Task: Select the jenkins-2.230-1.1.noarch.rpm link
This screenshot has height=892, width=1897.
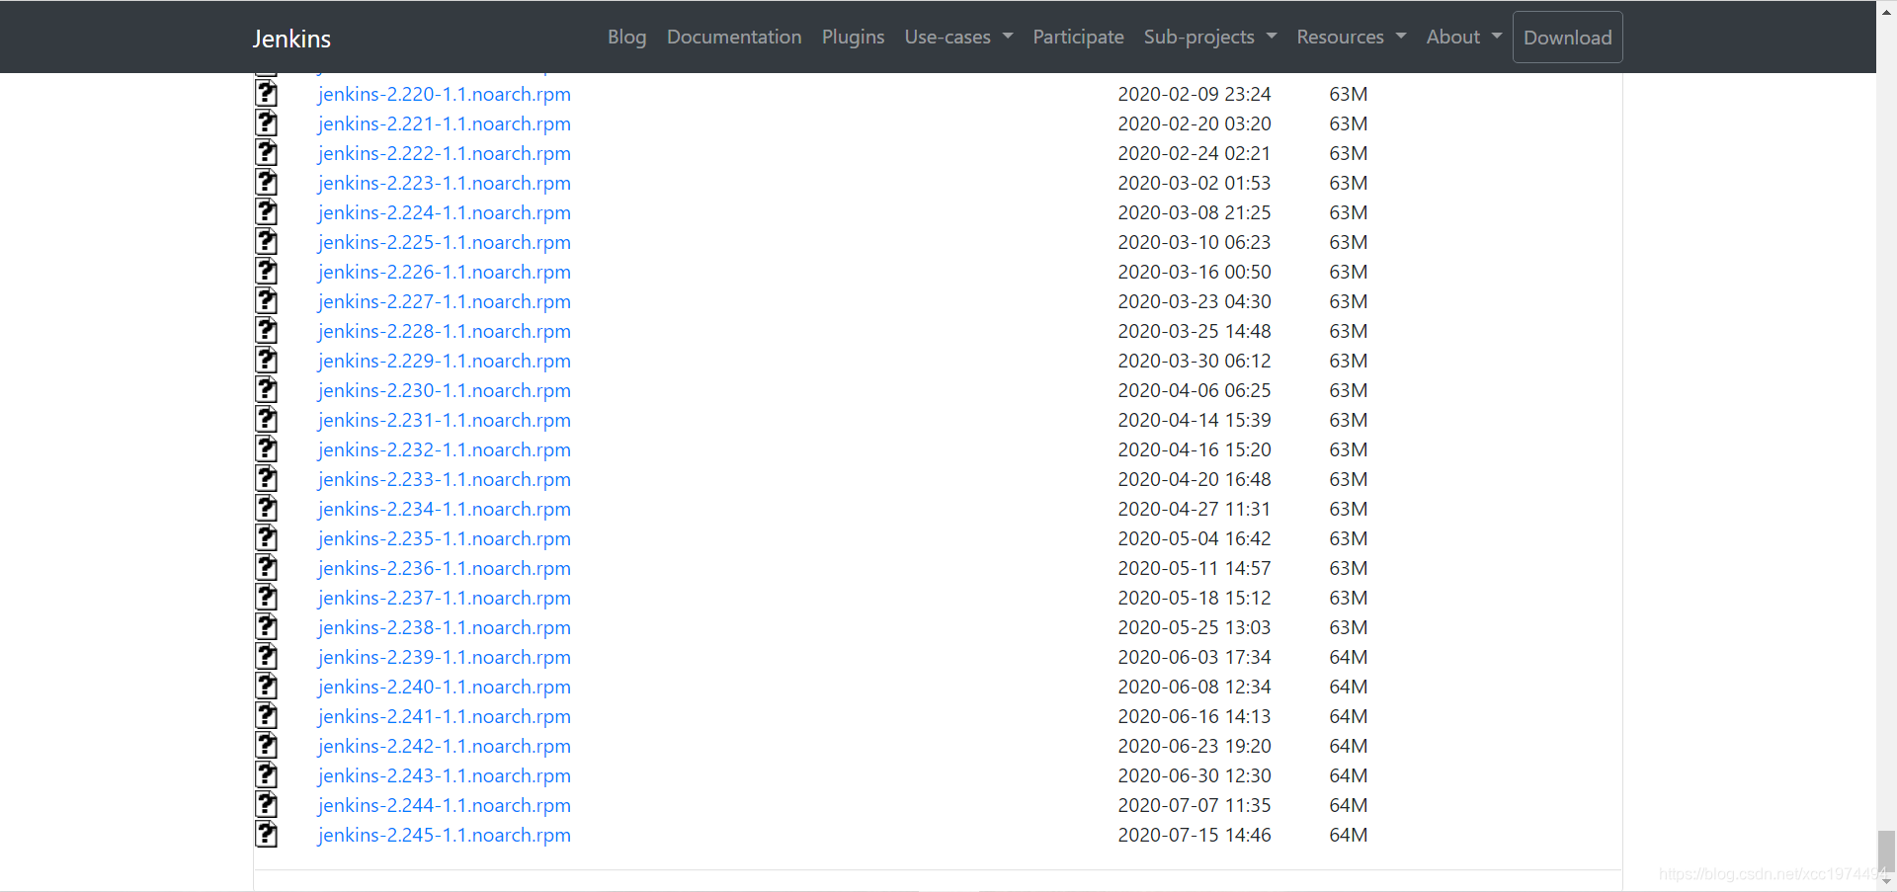Action: click(445, 390)
